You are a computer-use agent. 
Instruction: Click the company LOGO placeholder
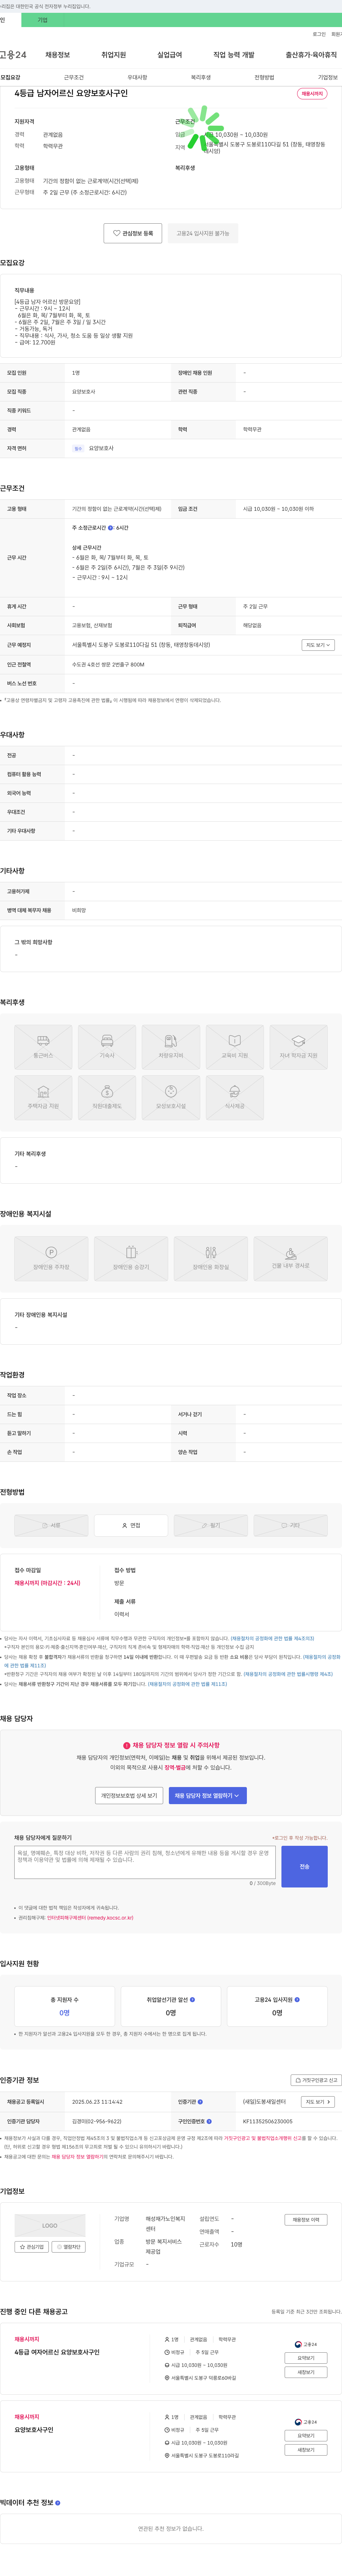(x=50, y=2226)
